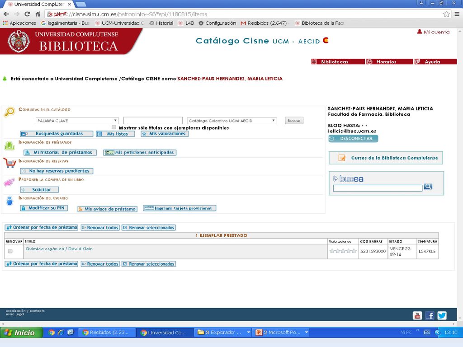Click the DESCONECTAR button
Screen dimensions: 463x347
pos(353,138)
